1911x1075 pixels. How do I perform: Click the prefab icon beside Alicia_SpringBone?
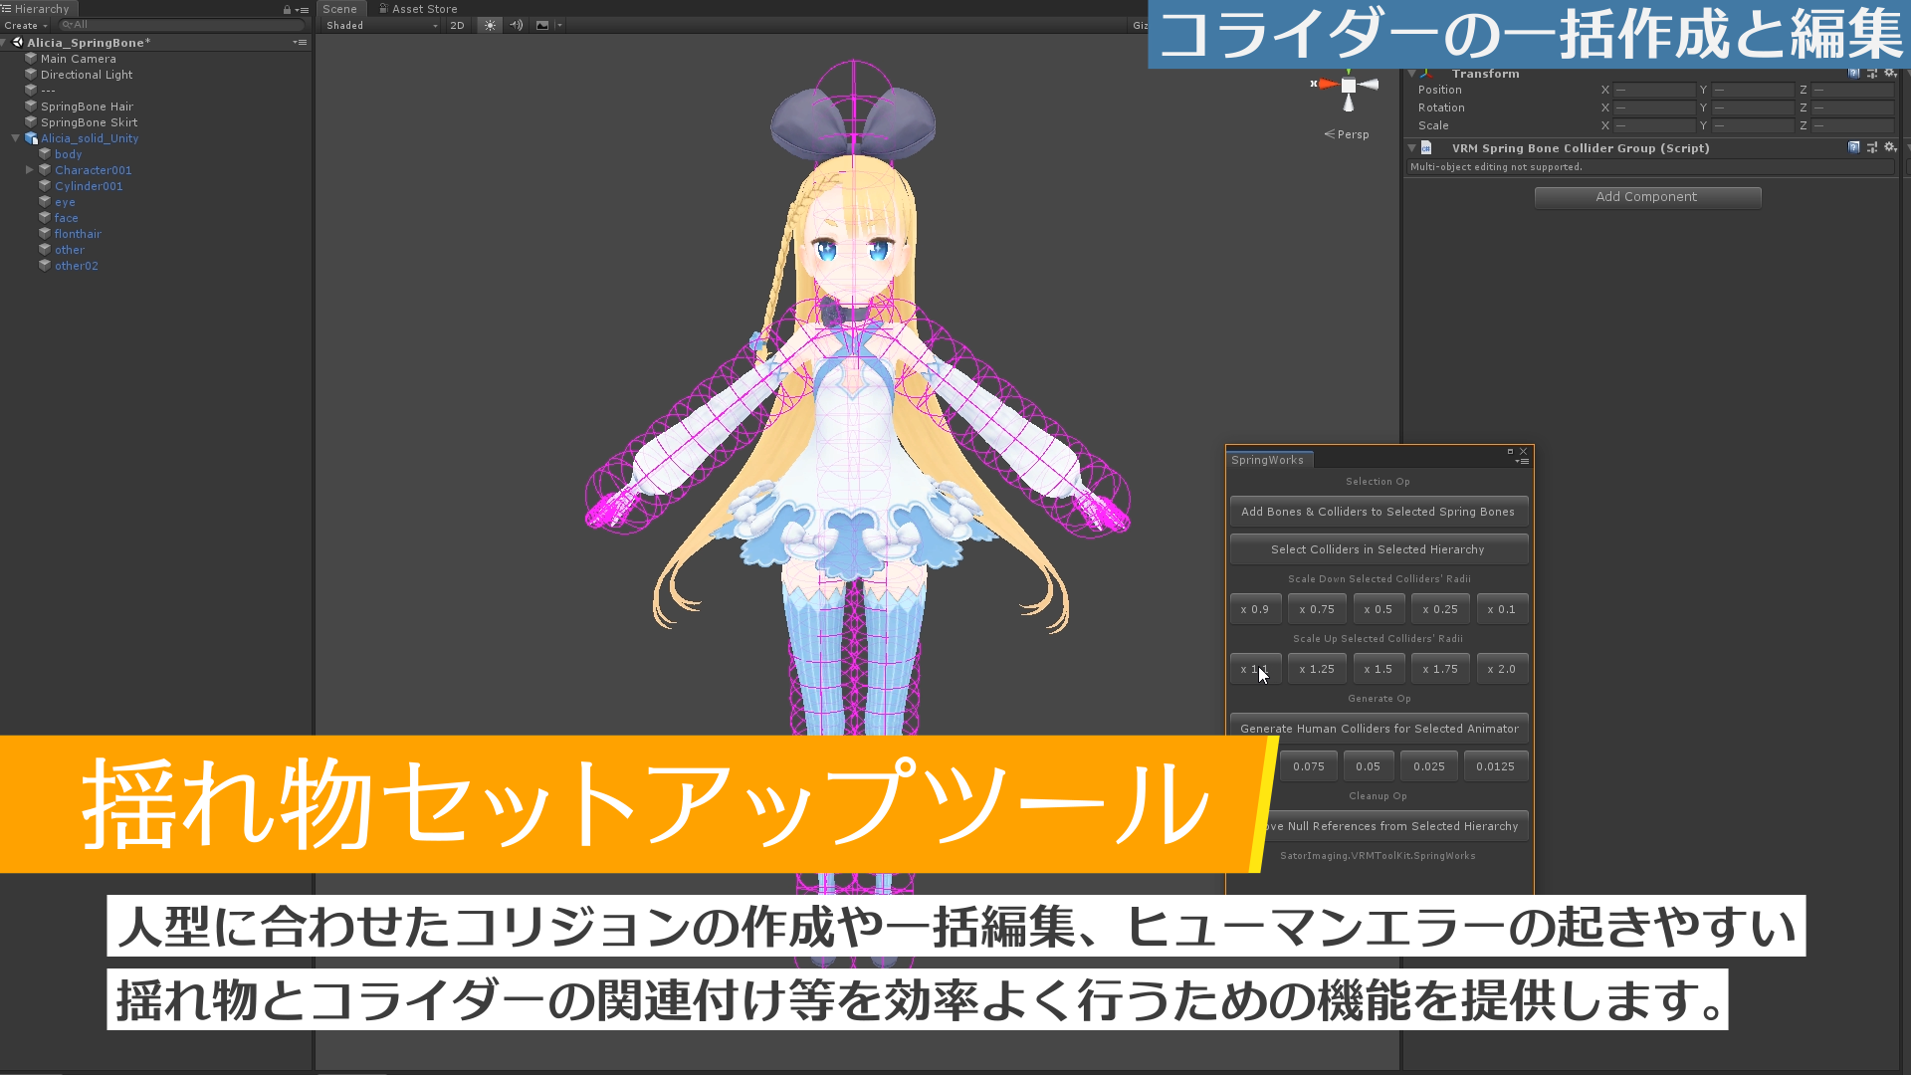17,42
